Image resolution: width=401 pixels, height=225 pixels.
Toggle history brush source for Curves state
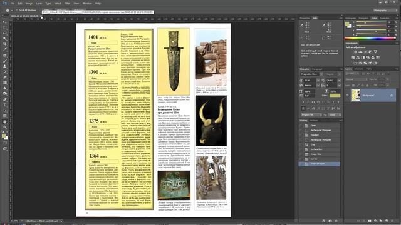coord(301,159)
